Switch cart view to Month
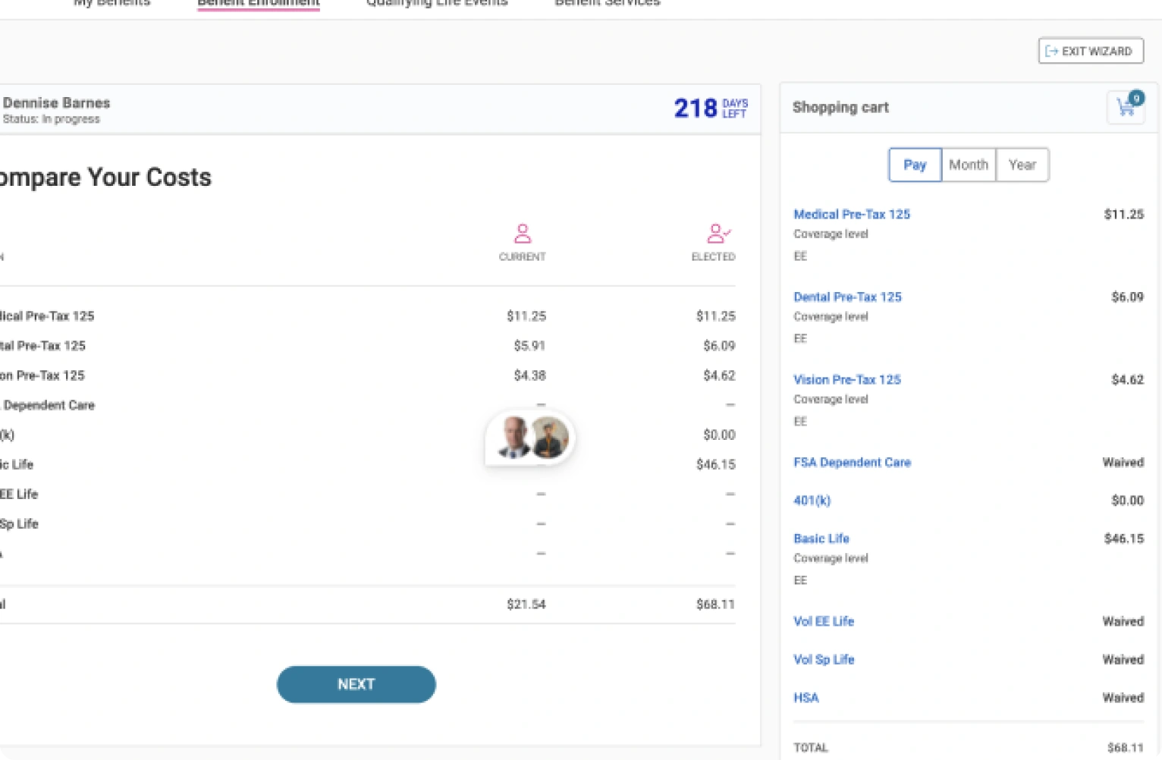The height and width of the screenshot is (760, 1162). pos(969,165)
